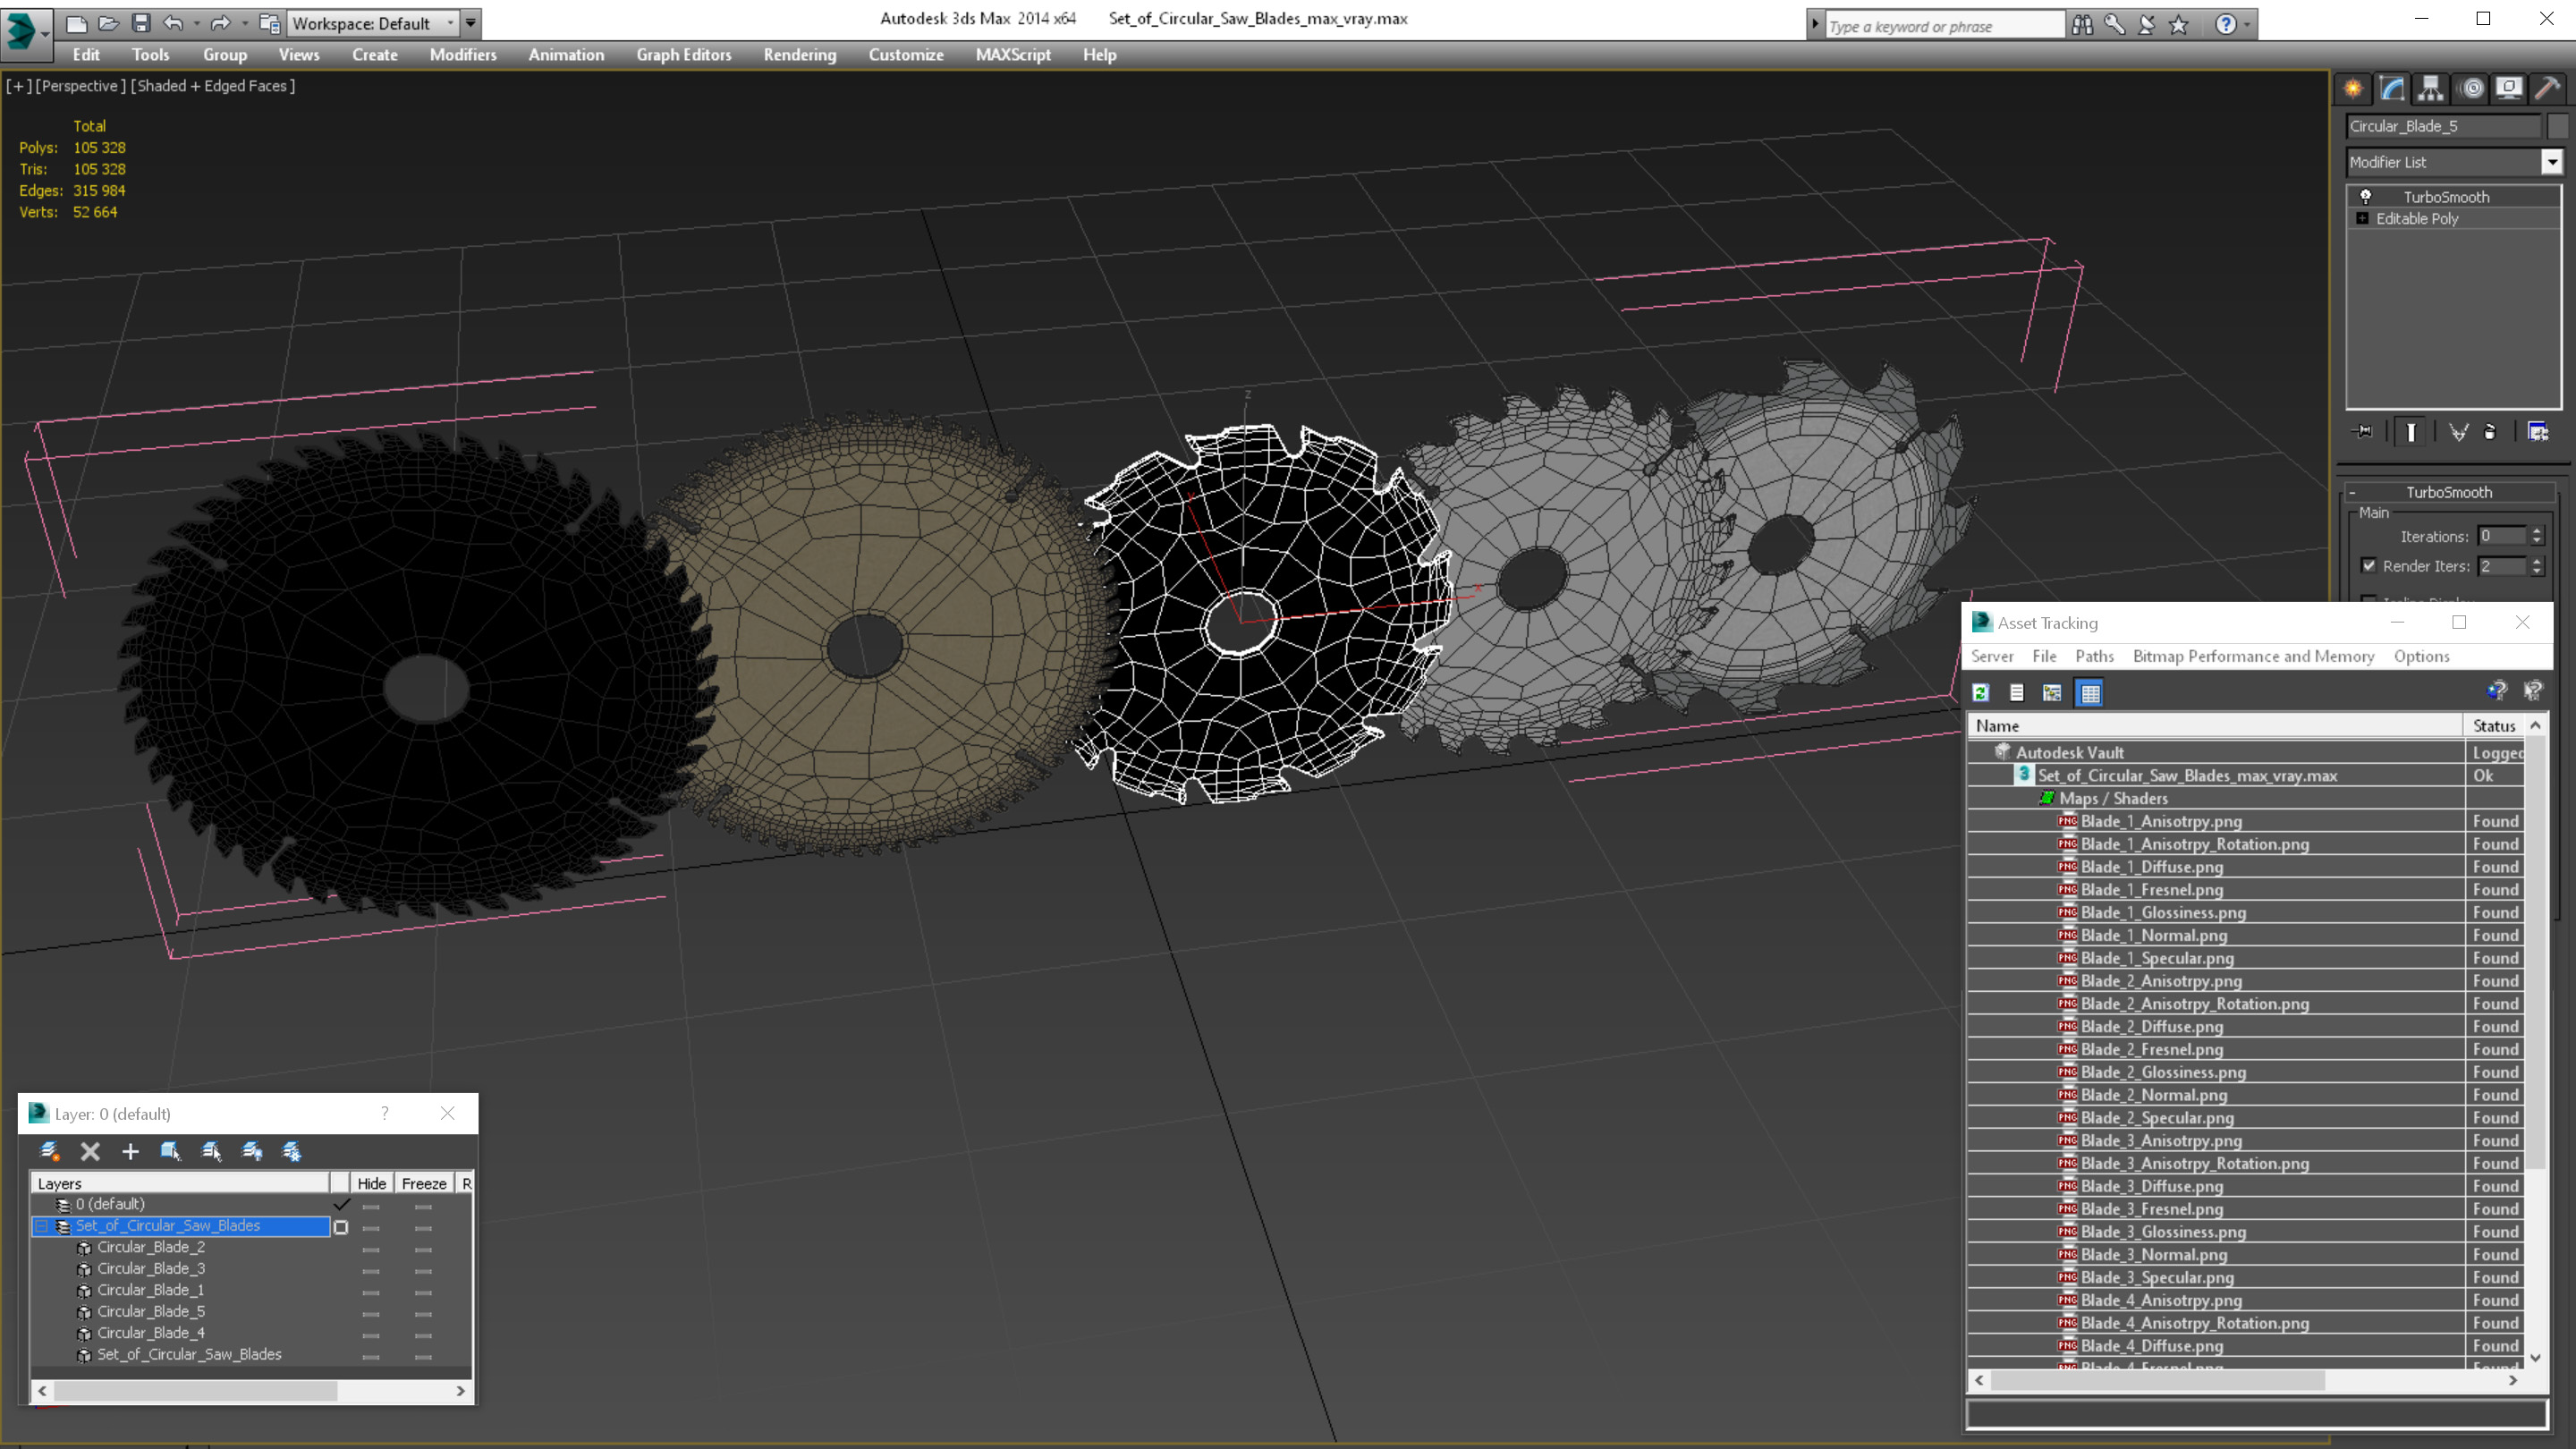
Task: Click New Scene icon in title bar
Action: click(76, 23)
